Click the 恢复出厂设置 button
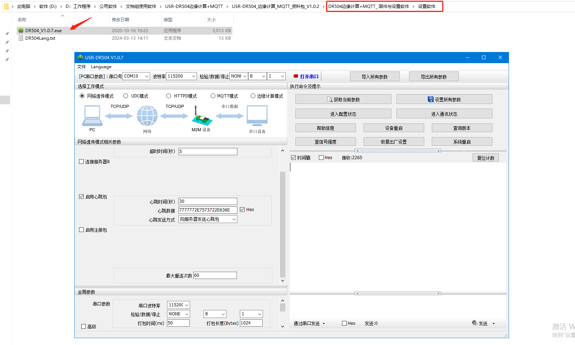This screenshot has height=345, width=575. [x=394, y=142]
